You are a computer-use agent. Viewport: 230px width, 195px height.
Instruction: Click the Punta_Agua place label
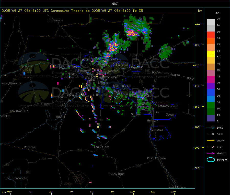click(117, 174)
